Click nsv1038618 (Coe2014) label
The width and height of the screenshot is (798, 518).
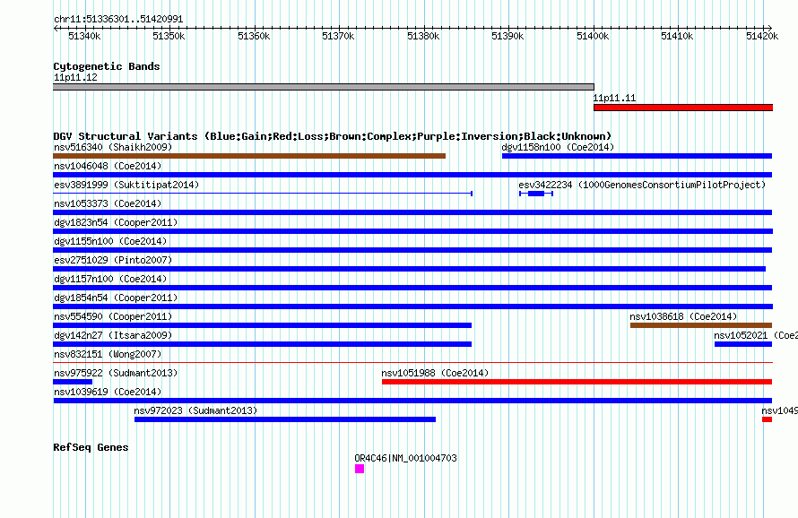pyautogui.click(x=683, y=316)
